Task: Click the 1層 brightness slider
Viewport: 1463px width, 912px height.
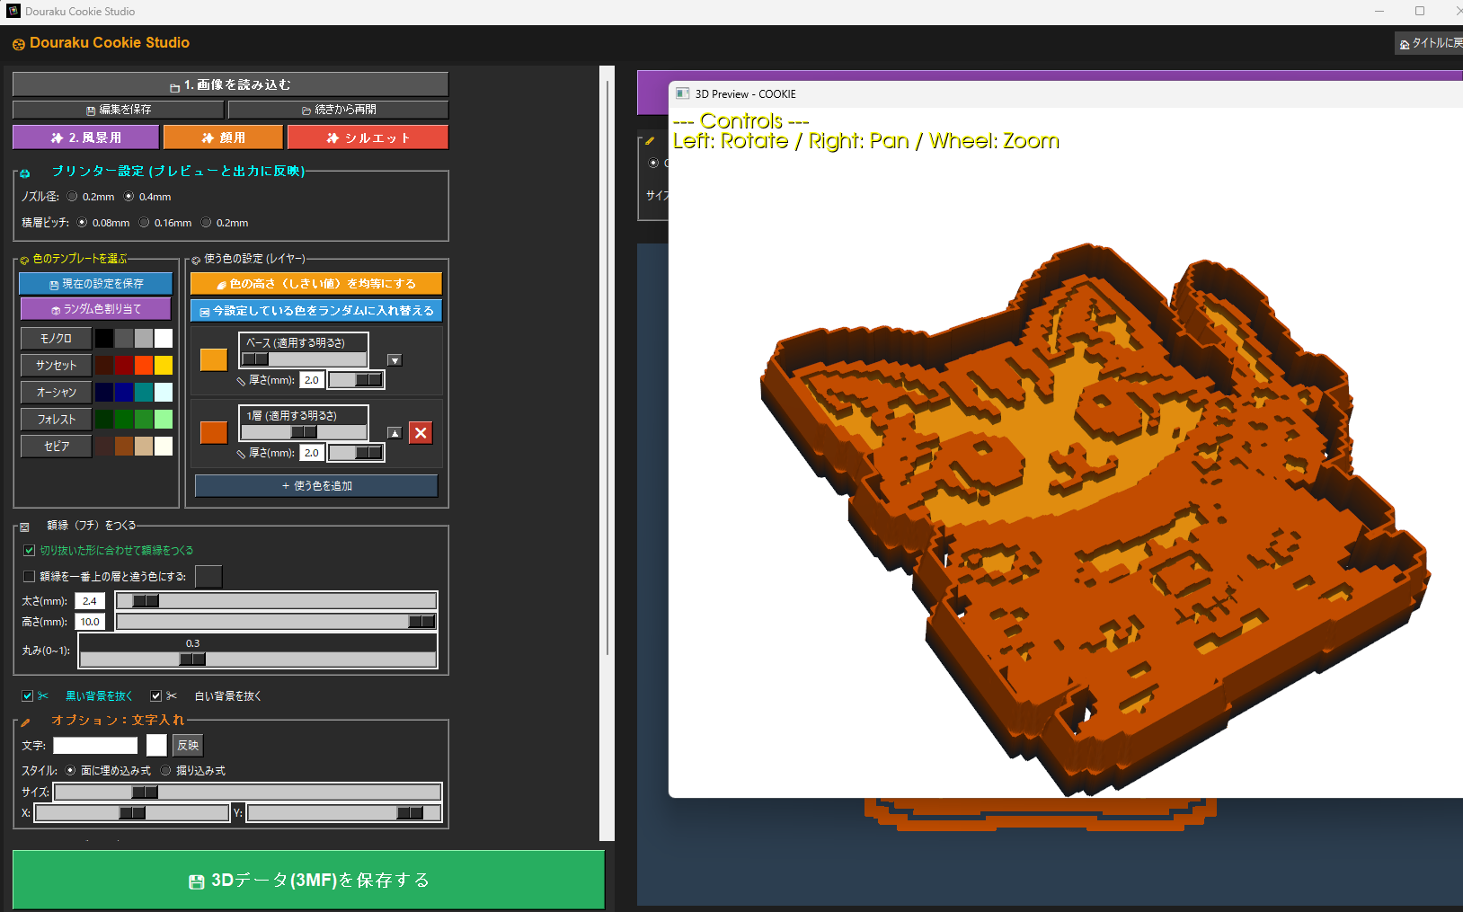Action: [x=304, y=432]
